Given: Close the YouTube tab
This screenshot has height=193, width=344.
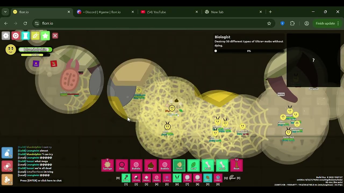Looking at the screenshot, I should click(196, 12).
